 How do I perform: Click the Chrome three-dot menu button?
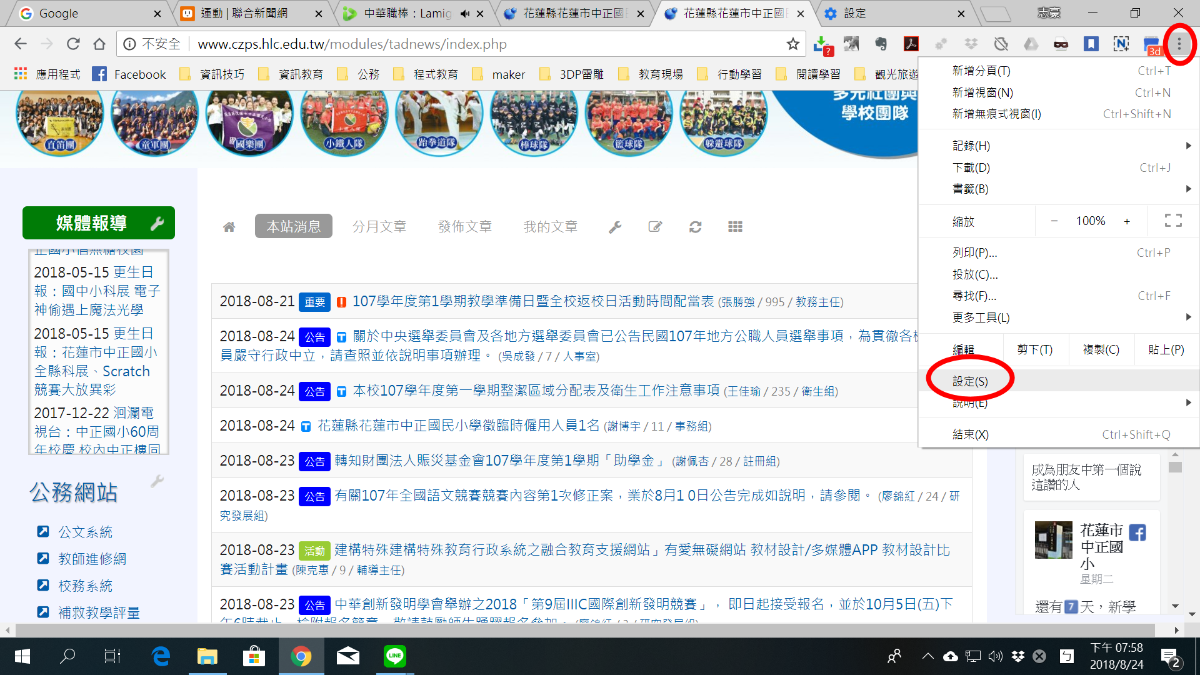pos(1179,44)
